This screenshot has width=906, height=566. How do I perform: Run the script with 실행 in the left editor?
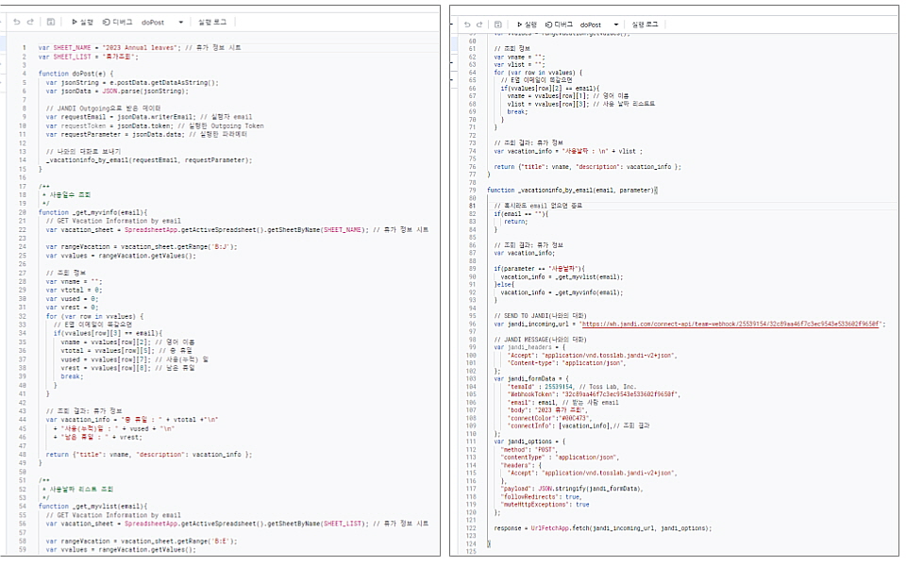pos(82,21)
